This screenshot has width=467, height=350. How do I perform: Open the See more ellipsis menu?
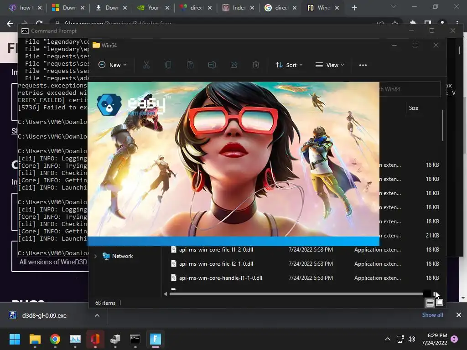[x=363, y=65]
